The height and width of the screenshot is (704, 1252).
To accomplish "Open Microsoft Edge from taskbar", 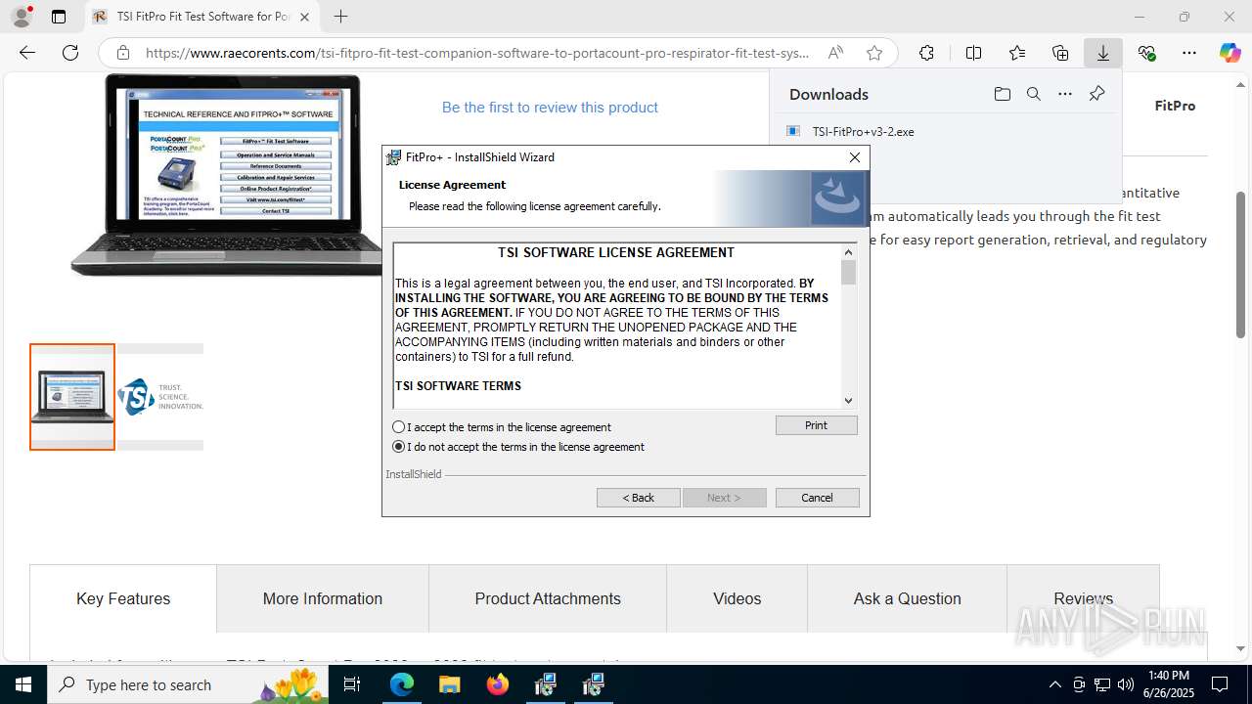I will click(402, 684).
